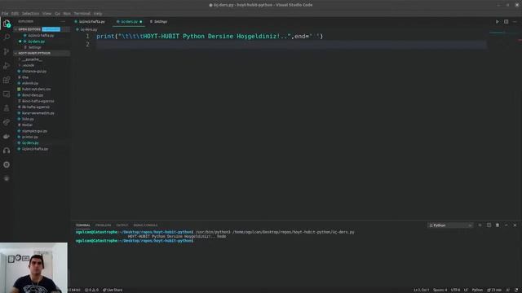Expand the .vscode folder
The height and width of the screenshot is (293, 522).
(27, 65)
